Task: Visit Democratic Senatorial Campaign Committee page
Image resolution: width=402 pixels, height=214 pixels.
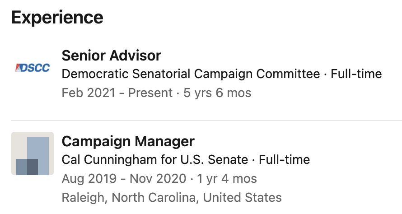Action: pyautogui.click(x=191, y=74)
